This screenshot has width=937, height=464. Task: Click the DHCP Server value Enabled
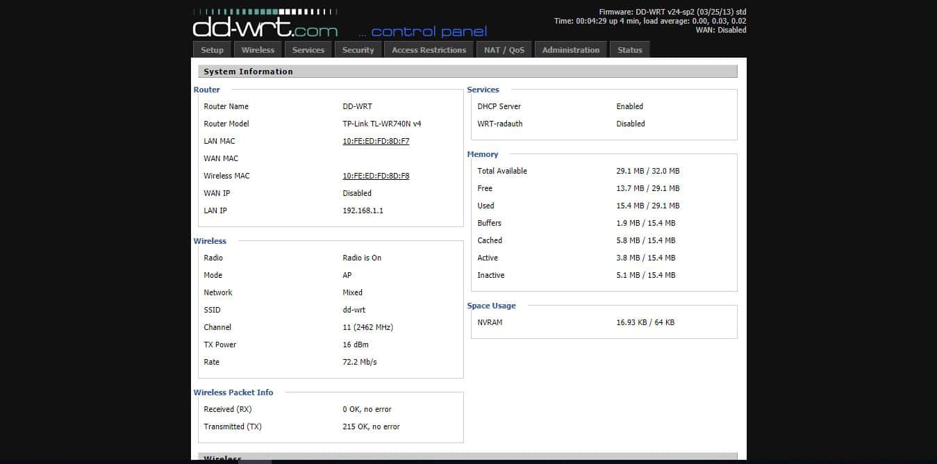click(x=630, y=106)
